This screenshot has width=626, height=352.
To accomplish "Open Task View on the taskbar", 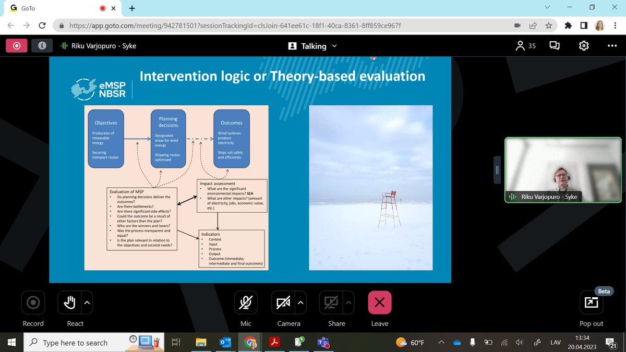I will coord(176,343).
